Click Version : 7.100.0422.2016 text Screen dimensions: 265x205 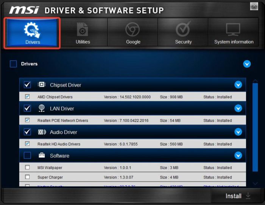[x=126, y=121]
